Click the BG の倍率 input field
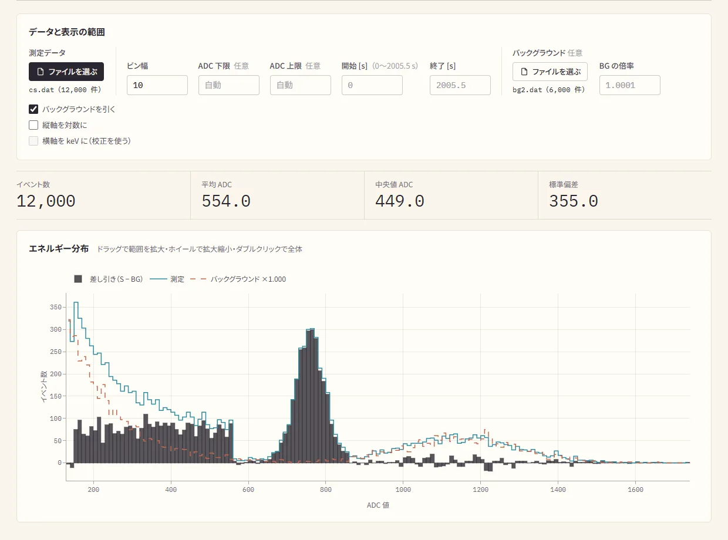Screen dimensions: 728x540 pos(630,85)
